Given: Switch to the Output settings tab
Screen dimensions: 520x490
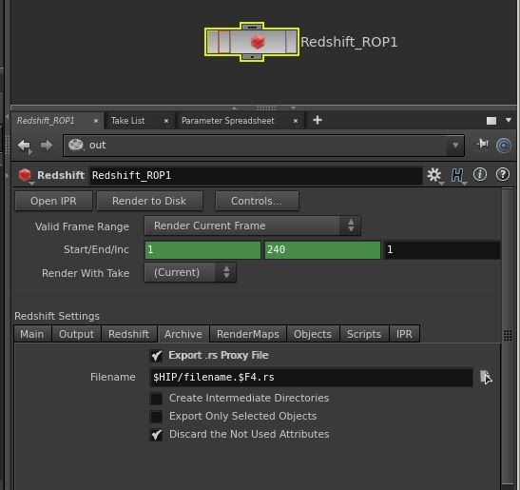Looking at the screenshot, I should click(x=76, y=334).
